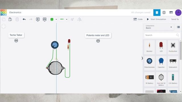Switch to Schematic view icon
Screen dimensions: 182x102
[164, 12]
